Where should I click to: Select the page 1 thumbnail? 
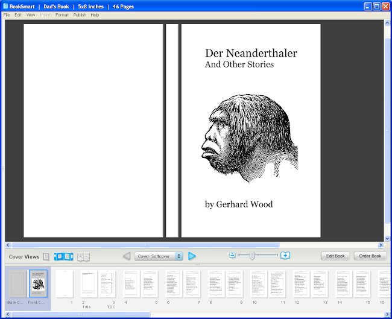(x=65, y=284)
